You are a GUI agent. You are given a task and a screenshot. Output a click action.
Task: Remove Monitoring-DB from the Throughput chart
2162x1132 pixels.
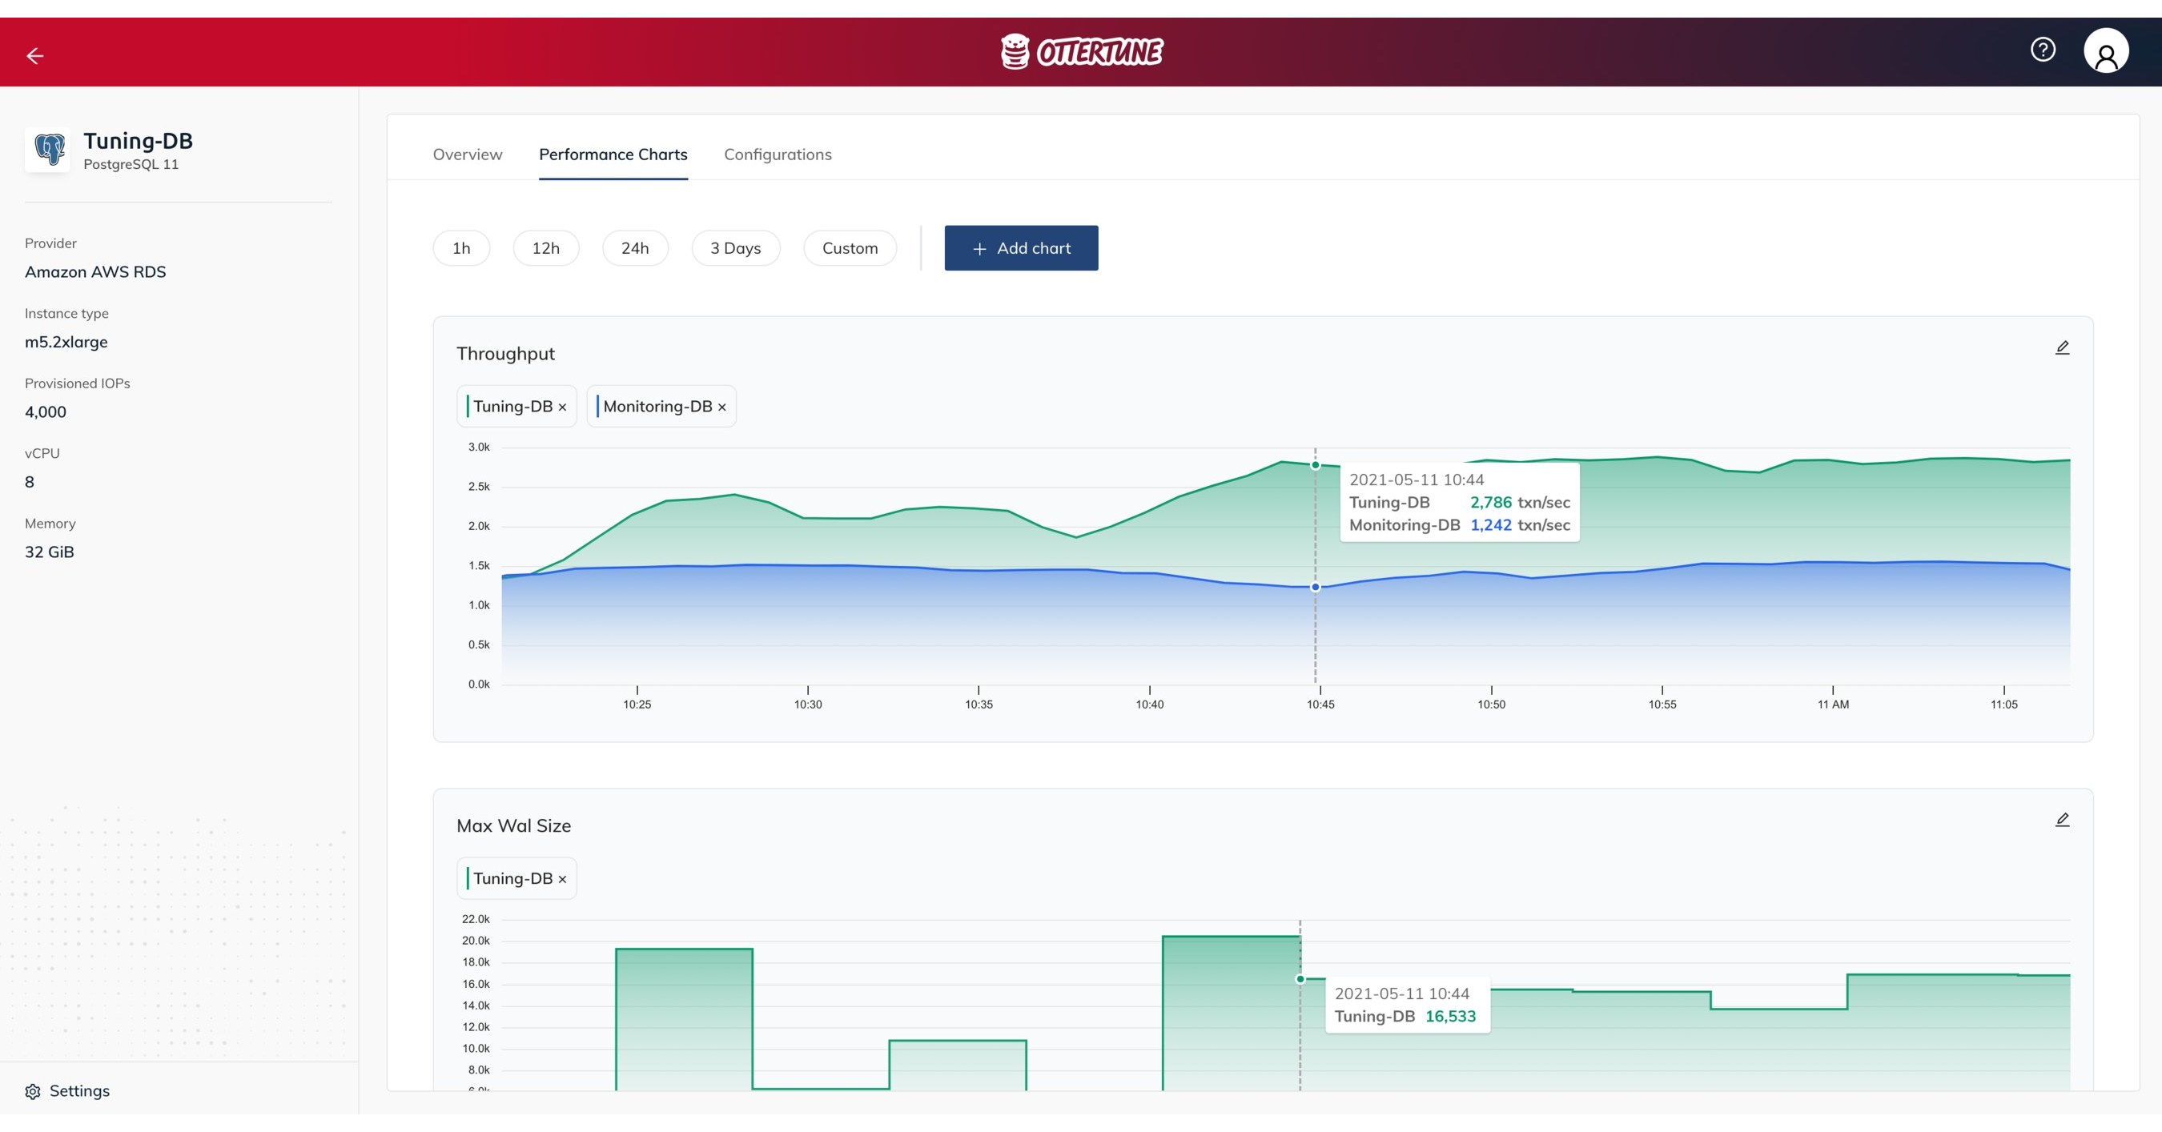721,406
